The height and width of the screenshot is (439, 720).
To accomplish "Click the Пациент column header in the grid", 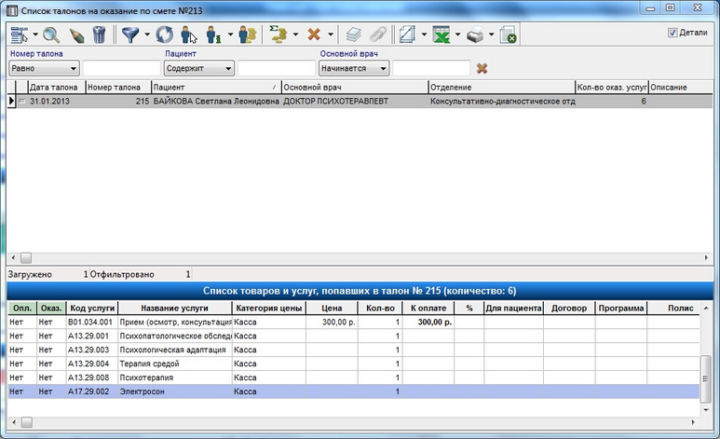I will coord(216,88).
